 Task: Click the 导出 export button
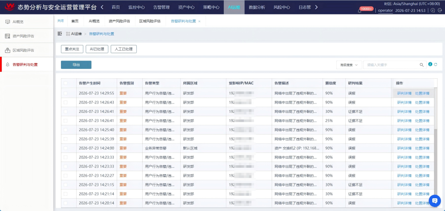[76, 65]
